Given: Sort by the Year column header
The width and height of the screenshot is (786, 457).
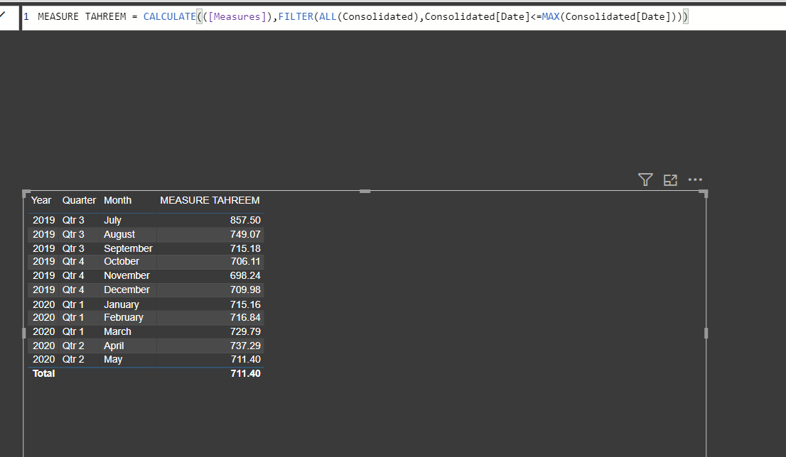Looking at the screenshot, I should pyautogui.click(x=41, y=200).
